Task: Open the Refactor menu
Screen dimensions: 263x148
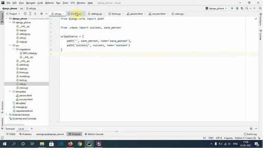Action: [49, 3]
